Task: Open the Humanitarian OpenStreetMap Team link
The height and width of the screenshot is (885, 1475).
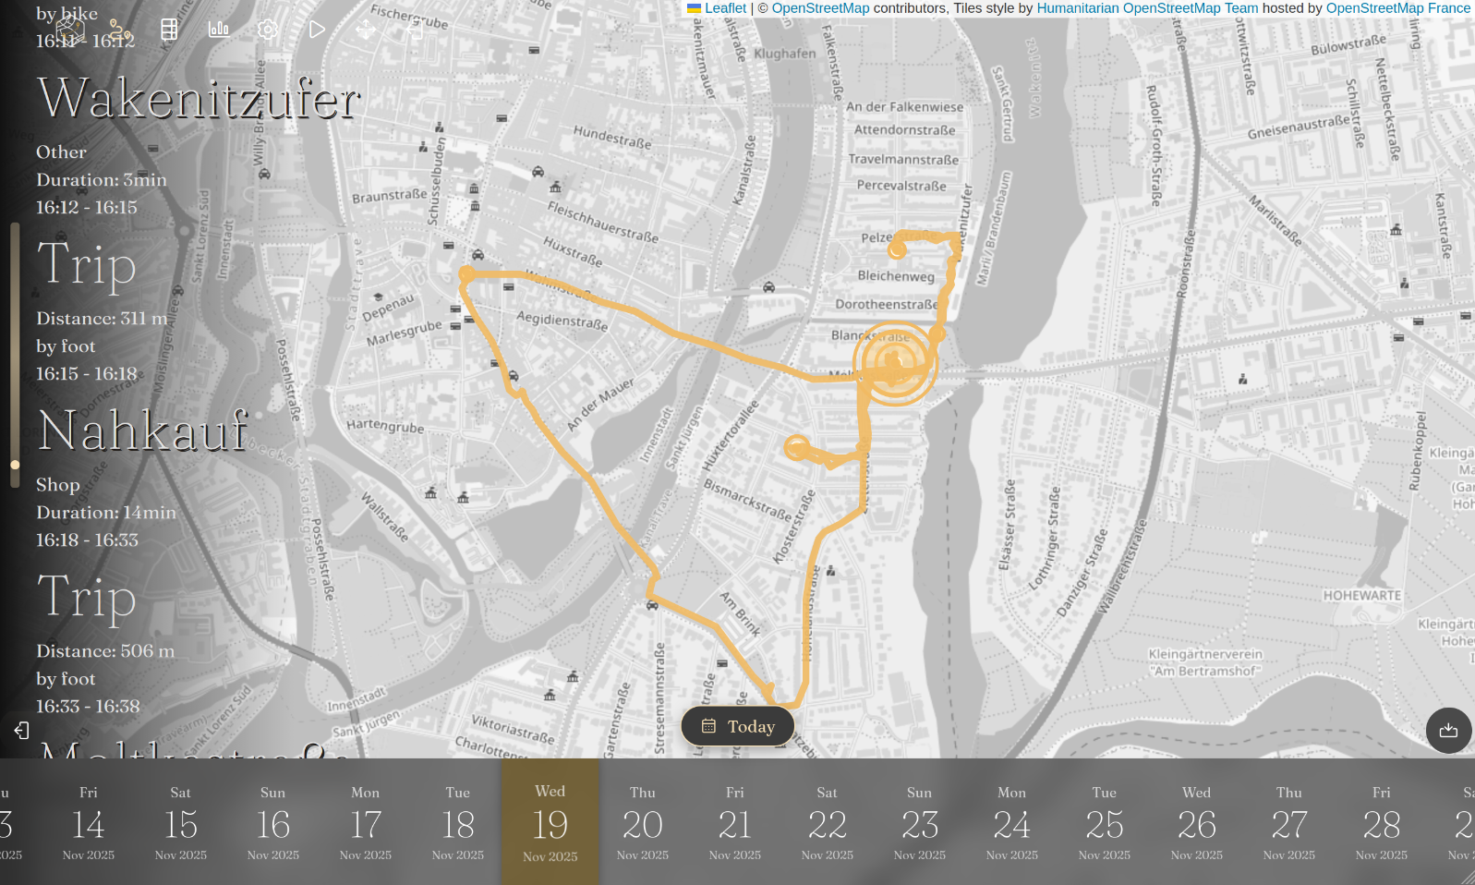Action: click(1147, 8)
